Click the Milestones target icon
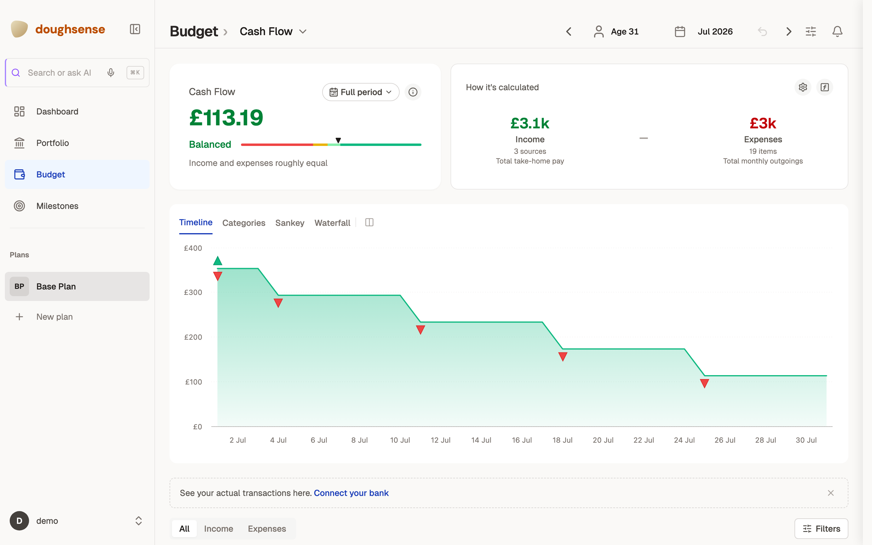The width and height of the screenshot is (872, 545). [x=19, y=206]
